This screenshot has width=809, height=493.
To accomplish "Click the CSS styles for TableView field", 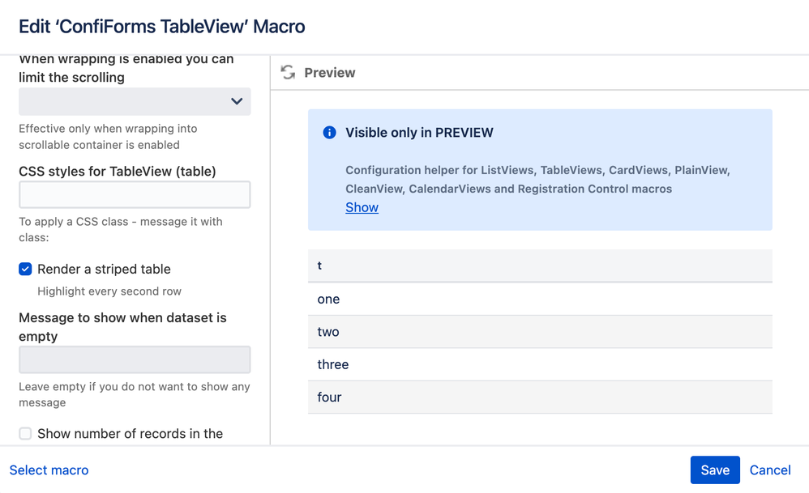I will pyautogui.click(x=135, y=194).
